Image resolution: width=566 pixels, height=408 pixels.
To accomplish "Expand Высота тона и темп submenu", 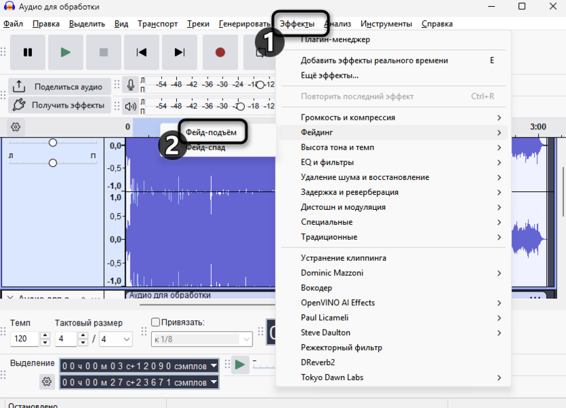I will 393,147.
